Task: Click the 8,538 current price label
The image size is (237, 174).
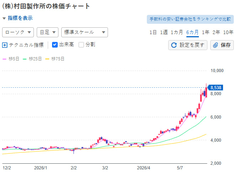Action: [x=215, y=87]
